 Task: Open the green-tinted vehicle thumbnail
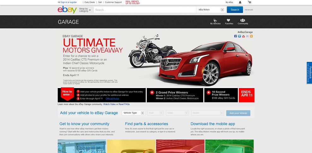click(x=229, y=146)
